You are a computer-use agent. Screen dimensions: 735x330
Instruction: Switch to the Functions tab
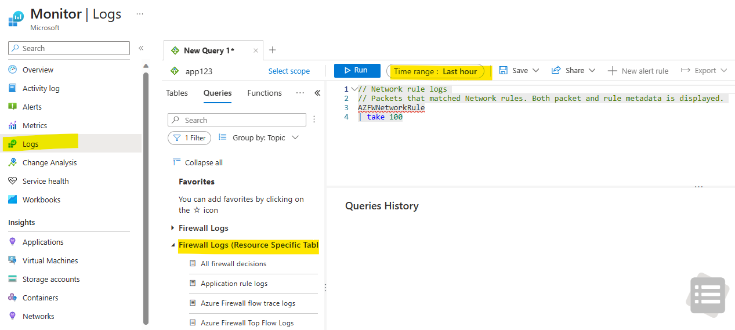pyautogui.click(x=265, y=93)
